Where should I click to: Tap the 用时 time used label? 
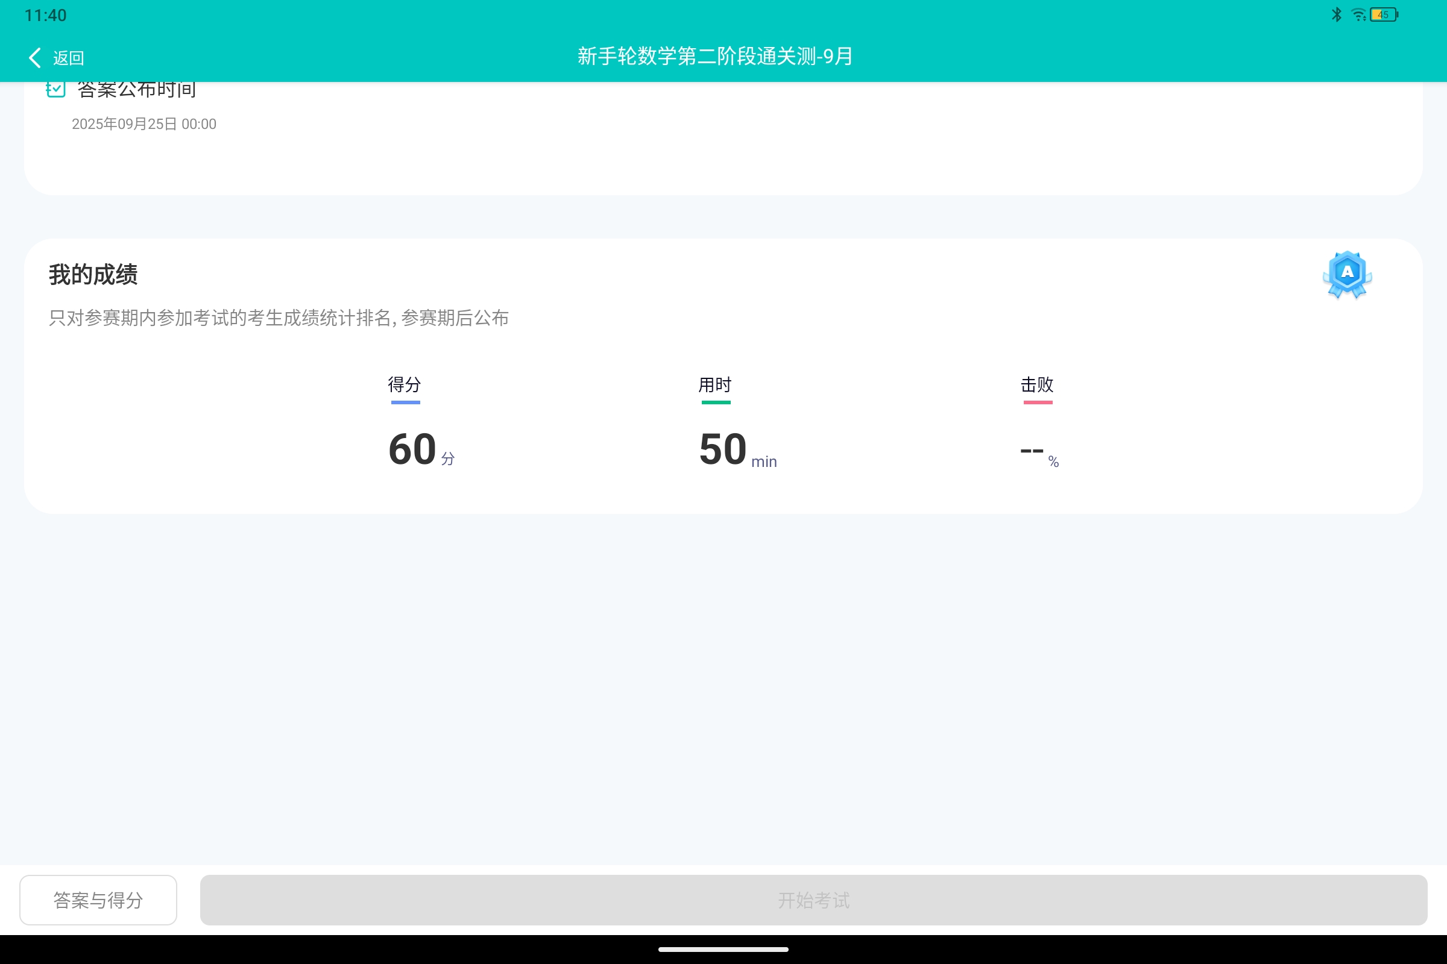point(715,385)
